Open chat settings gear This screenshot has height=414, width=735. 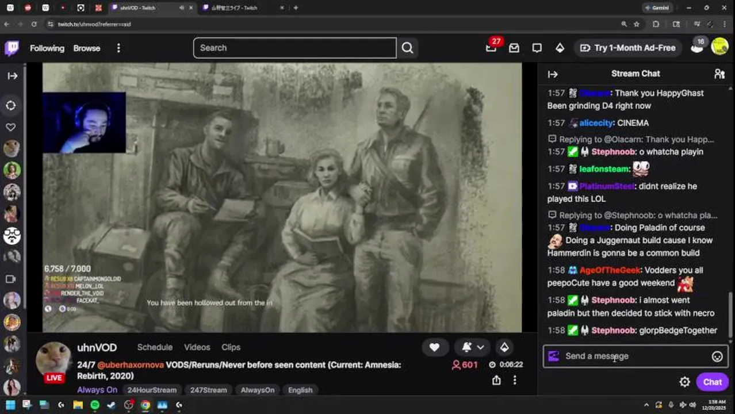click(684, 382)
